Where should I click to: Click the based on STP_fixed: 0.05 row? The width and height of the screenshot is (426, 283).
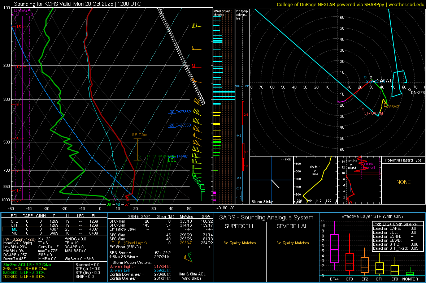point(395,248)
